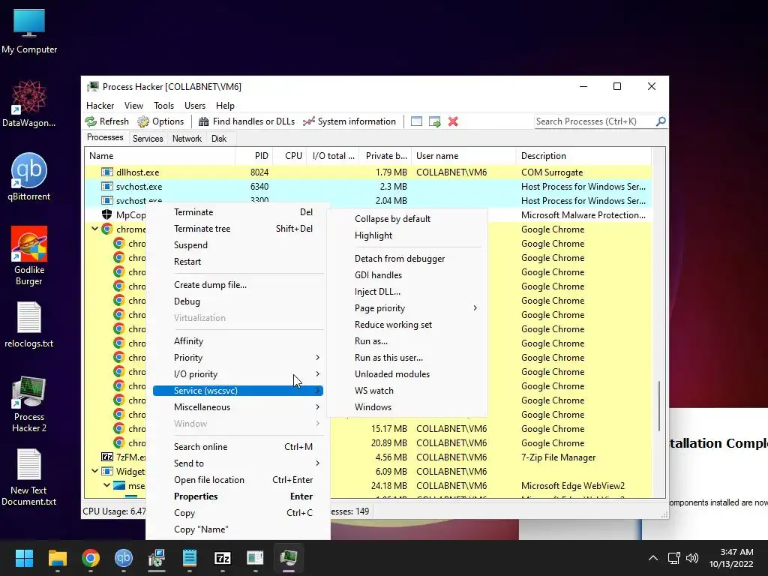This screenshot has width=768, height=576.
Task: Click the volume speaker tray icon
Action: click(x=692, y=558)
